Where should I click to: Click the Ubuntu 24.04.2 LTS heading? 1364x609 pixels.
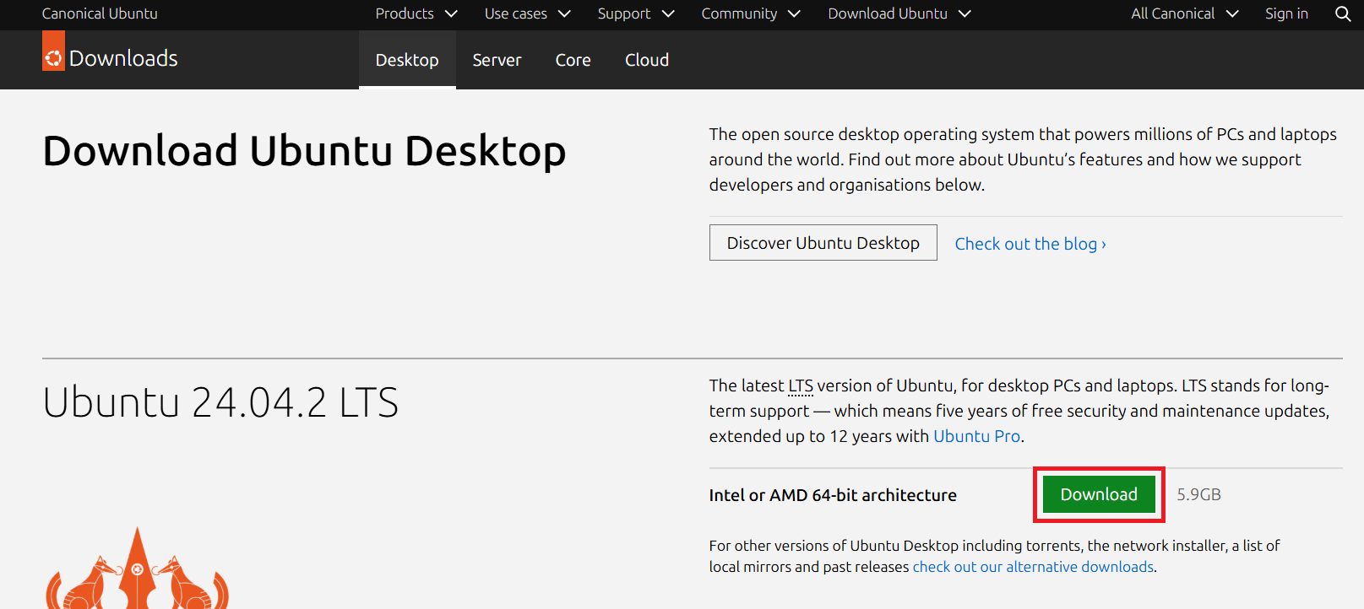(220, 402)
